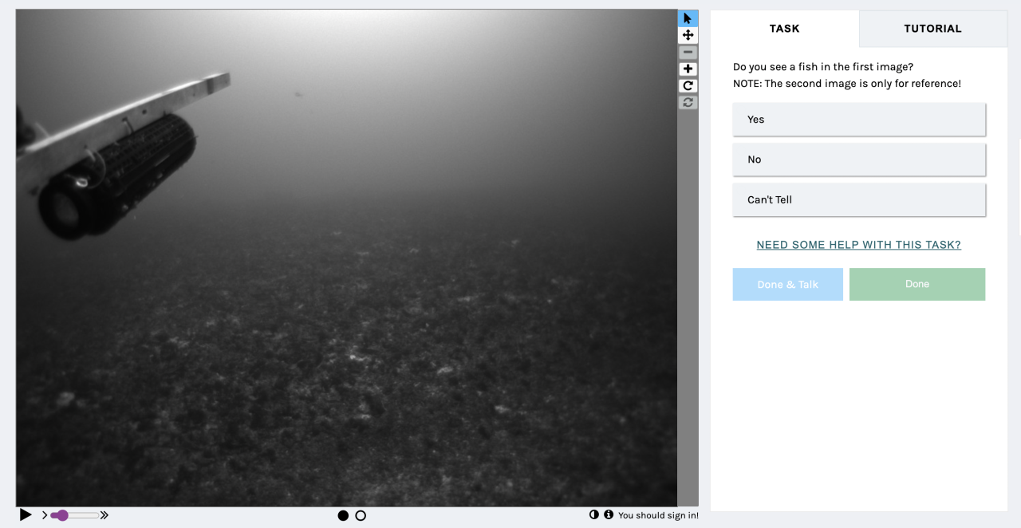Open Need some help with this task link
This screenshot has height=528, width=1021.
859,245
